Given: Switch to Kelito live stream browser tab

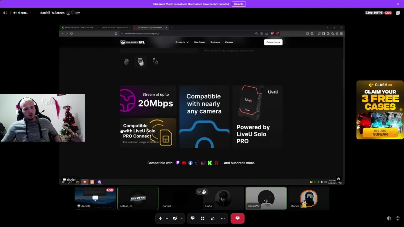Looking at the screenshot, I should point(78,27).
